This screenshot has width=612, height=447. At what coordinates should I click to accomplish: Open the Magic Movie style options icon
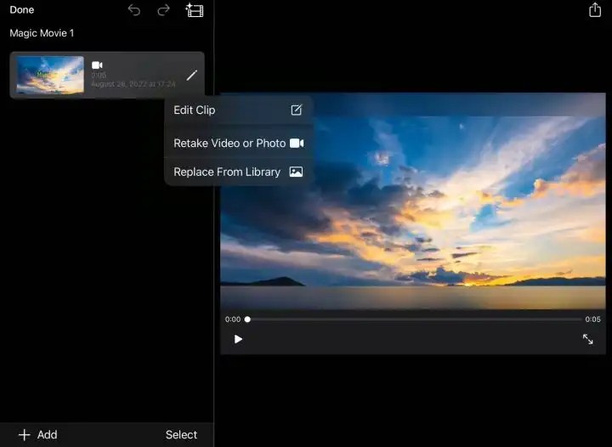pos(195,10)
